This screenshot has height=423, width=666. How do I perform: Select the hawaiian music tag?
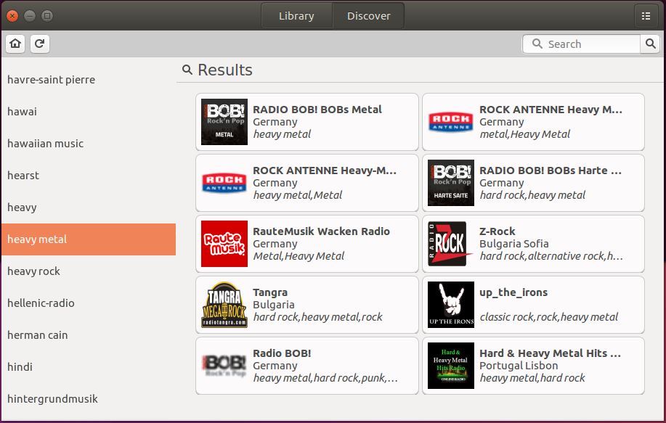[45, 144]
